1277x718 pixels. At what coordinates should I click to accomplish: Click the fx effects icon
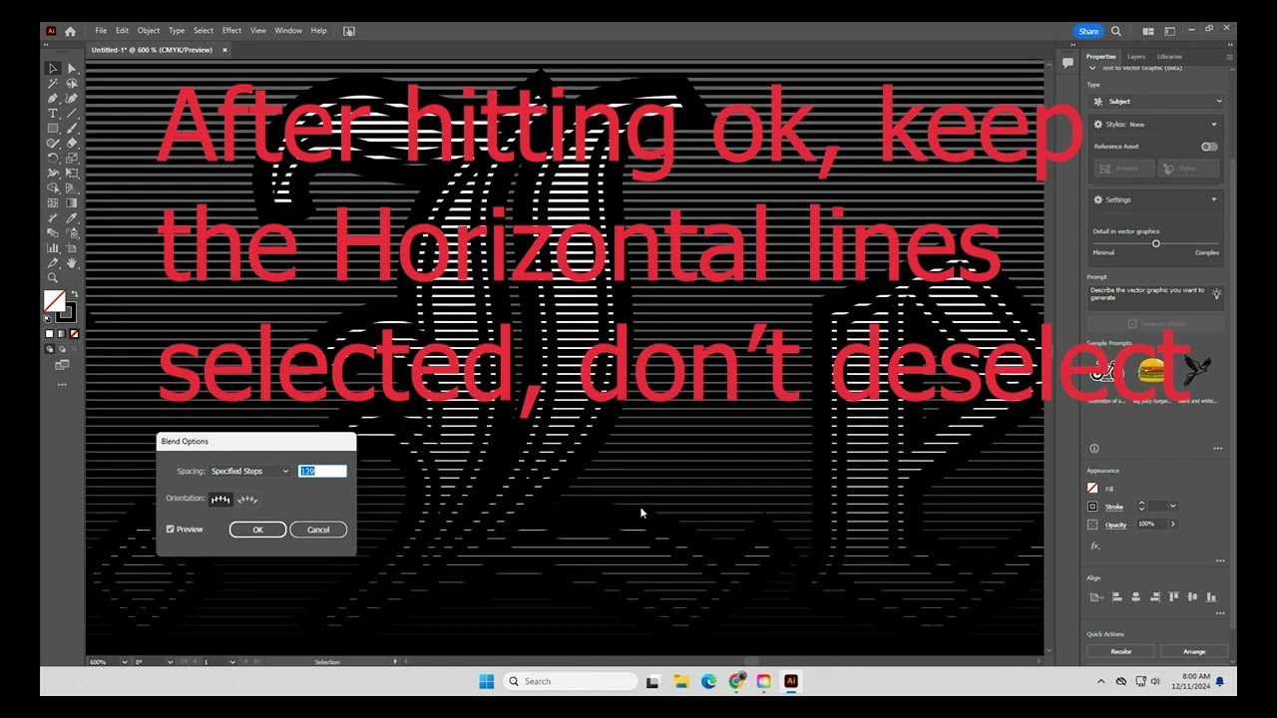click(x=1094, y=545)
